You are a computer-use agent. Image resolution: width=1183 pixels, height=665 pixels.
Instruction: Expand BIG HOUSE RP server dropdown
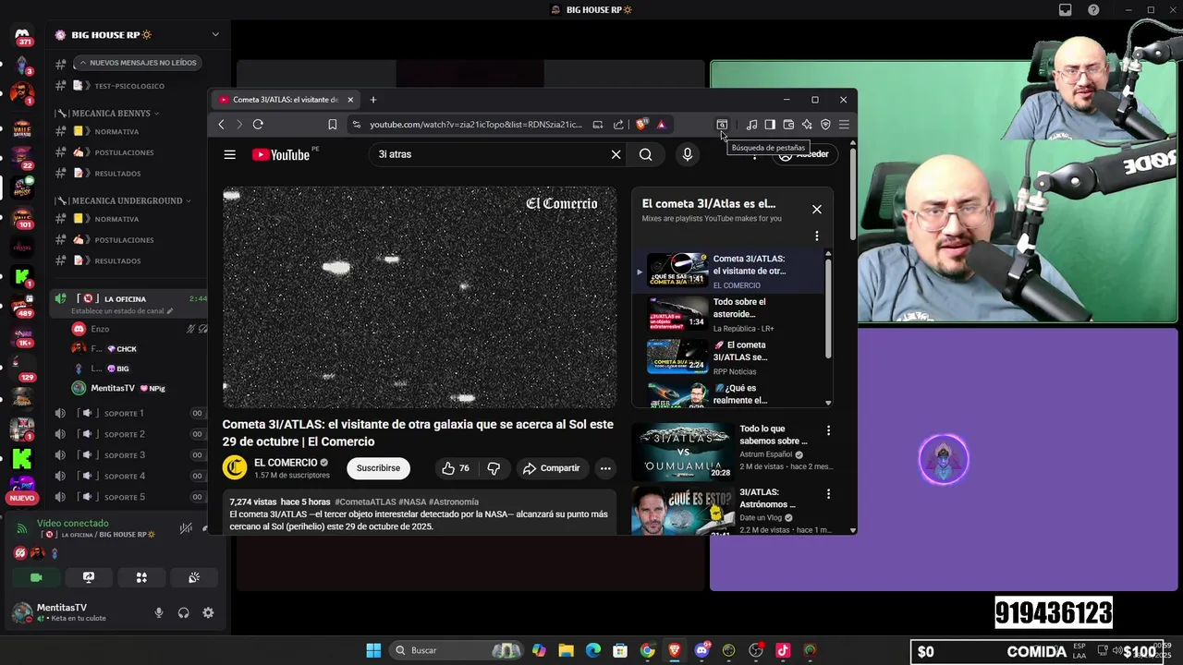pos(215,35)
